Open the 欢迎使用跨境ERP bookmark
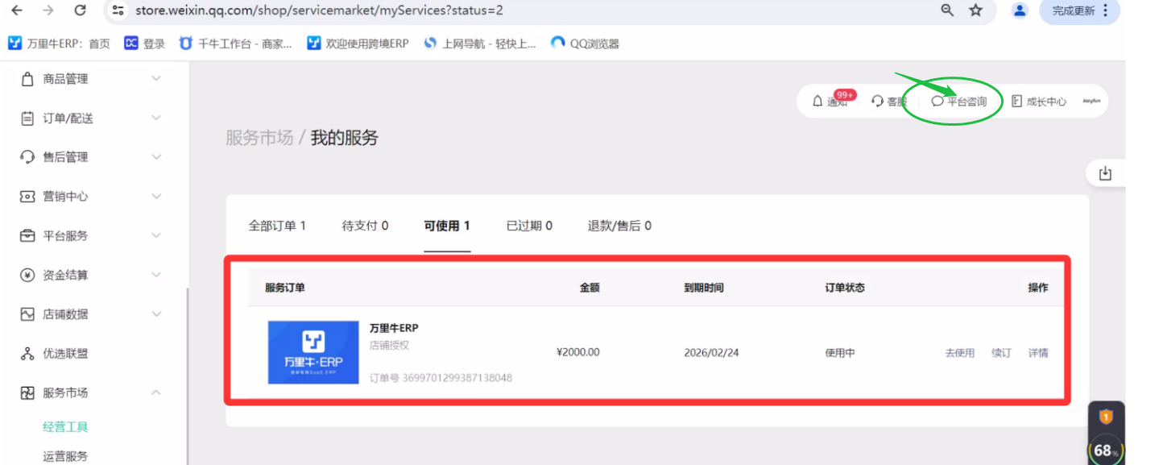This screenshot has height=465, width=1163. (x=358, y=44)
